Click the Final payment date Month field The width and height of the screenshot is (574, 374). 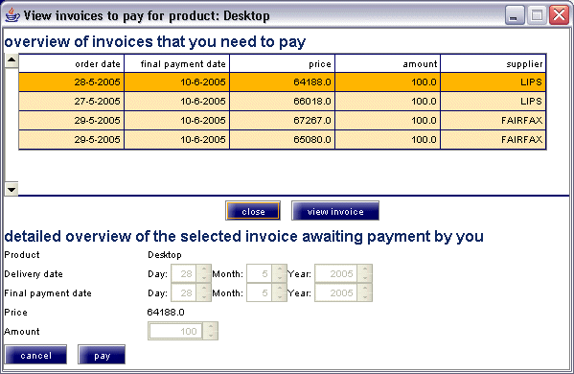coord(259,292)
